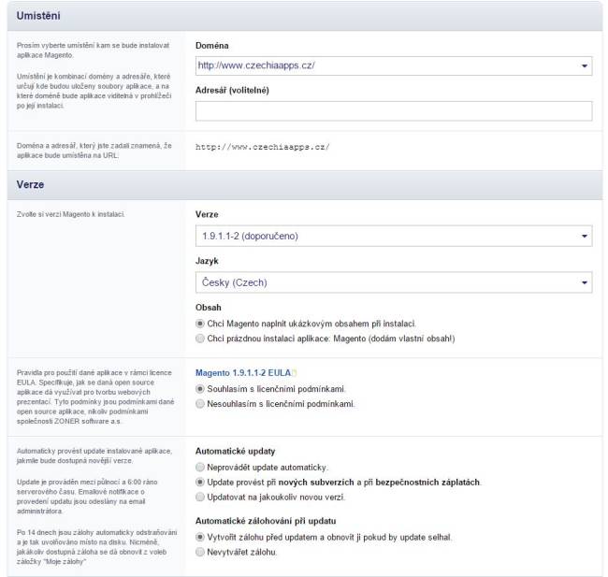Screen dimensions: 608x577
Task: Click the Adresář (volitelné) text field
Action: pos(393,111)
